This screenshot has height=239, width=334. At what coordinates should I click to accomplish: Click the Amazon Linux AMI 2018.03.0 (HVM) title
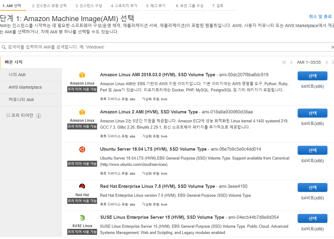tap(157, 75)
